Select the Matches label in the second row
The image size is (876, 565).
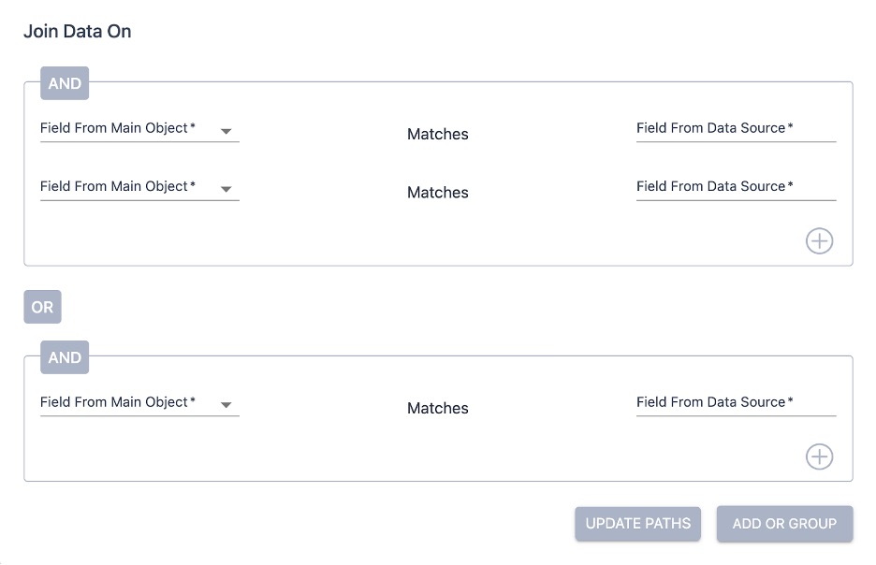437,192
